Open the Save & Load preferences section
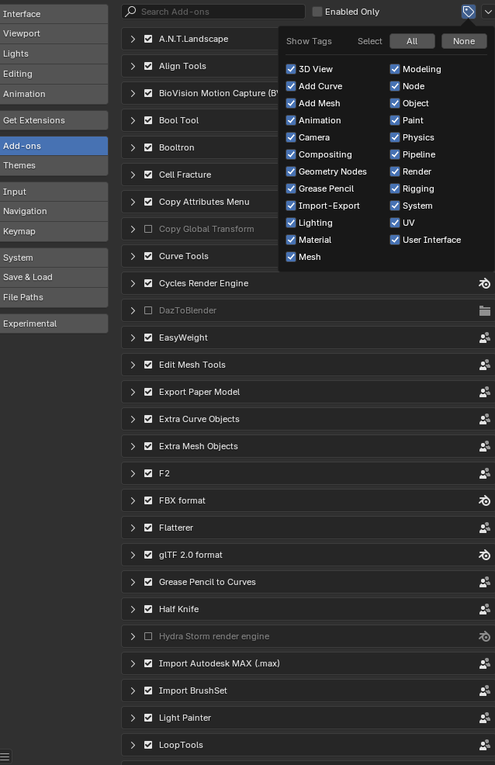Screen dimensions: 495x765 54,277
